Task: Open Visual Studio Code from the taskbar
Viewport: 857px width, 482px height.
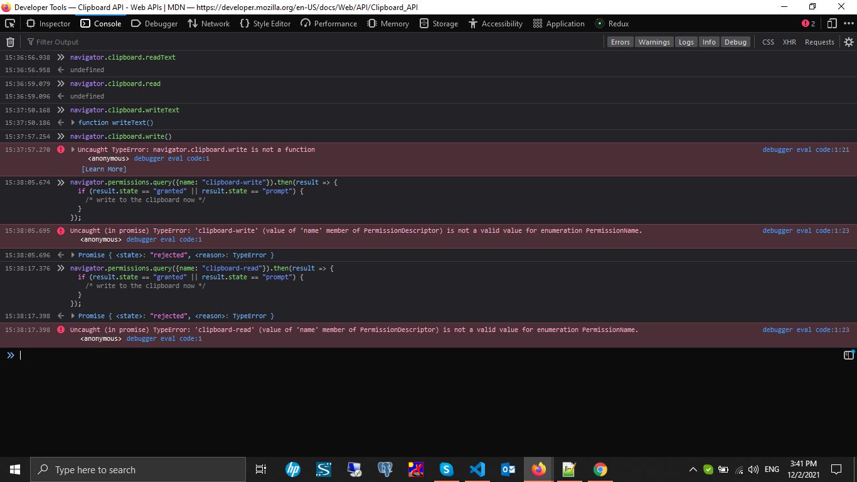Action: (x=477, y=469)
